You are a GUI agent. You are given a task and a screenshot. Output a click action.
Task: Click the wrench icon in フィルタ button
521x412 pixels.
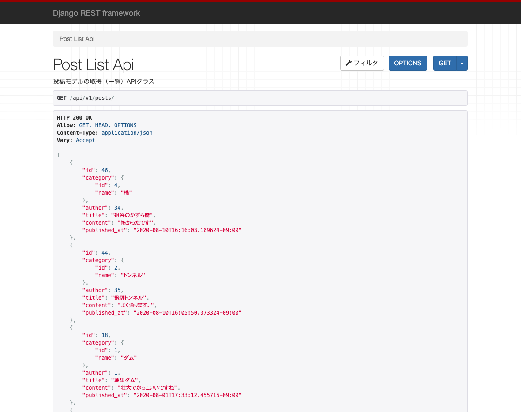pos(349,63)
